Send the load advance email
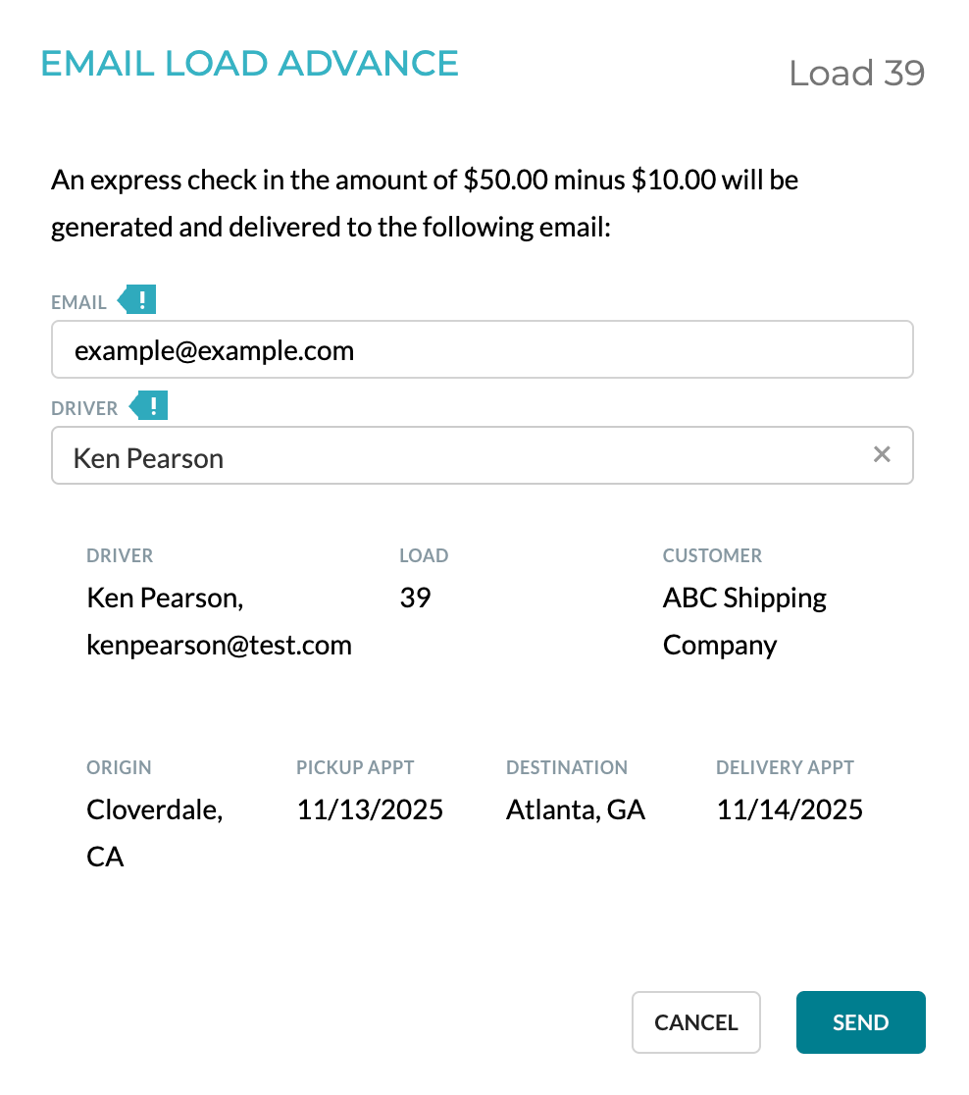The height and width of the screenshot is (1095, 969). coord(861,1022)
